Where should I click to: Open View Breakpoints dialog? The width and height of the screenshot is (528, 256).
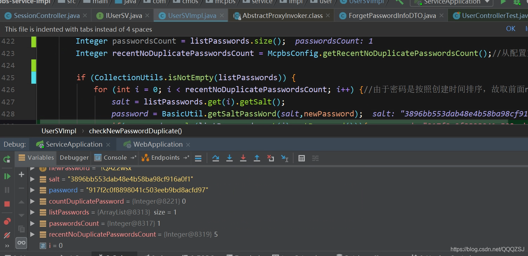click(x=7, y=222)
